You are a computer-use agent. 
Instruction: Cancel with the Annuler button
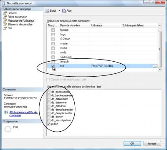pos(152,143)
